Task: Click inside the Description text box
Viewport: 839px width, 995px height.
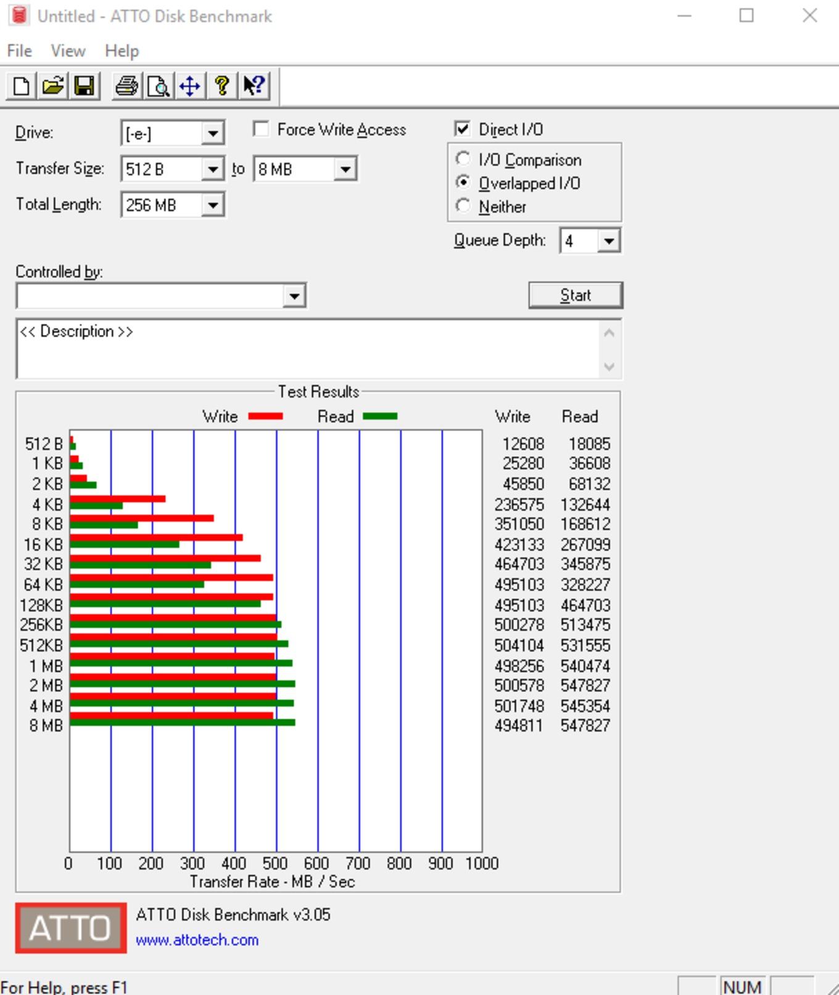Action: (308, 349)
